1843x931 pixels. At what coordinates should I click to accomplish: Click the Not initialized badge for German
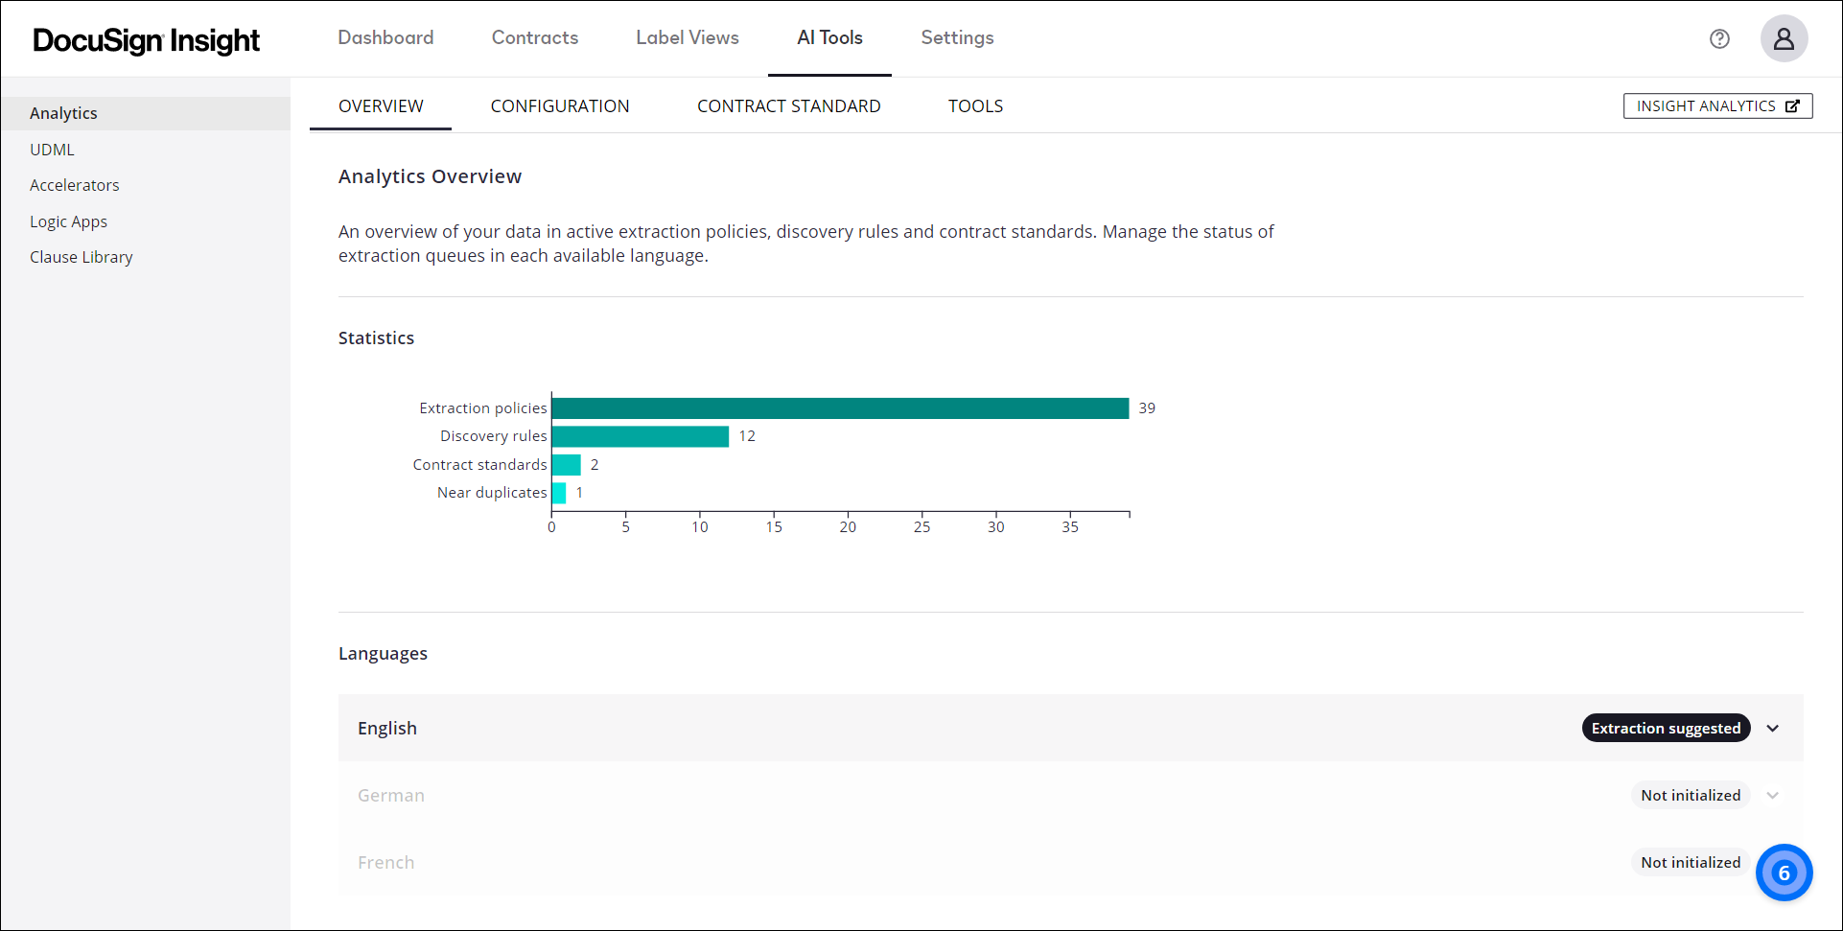(1690, 795)
